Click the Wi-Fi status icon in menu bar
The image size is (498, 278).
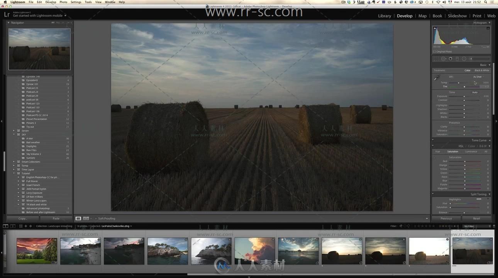439,2
